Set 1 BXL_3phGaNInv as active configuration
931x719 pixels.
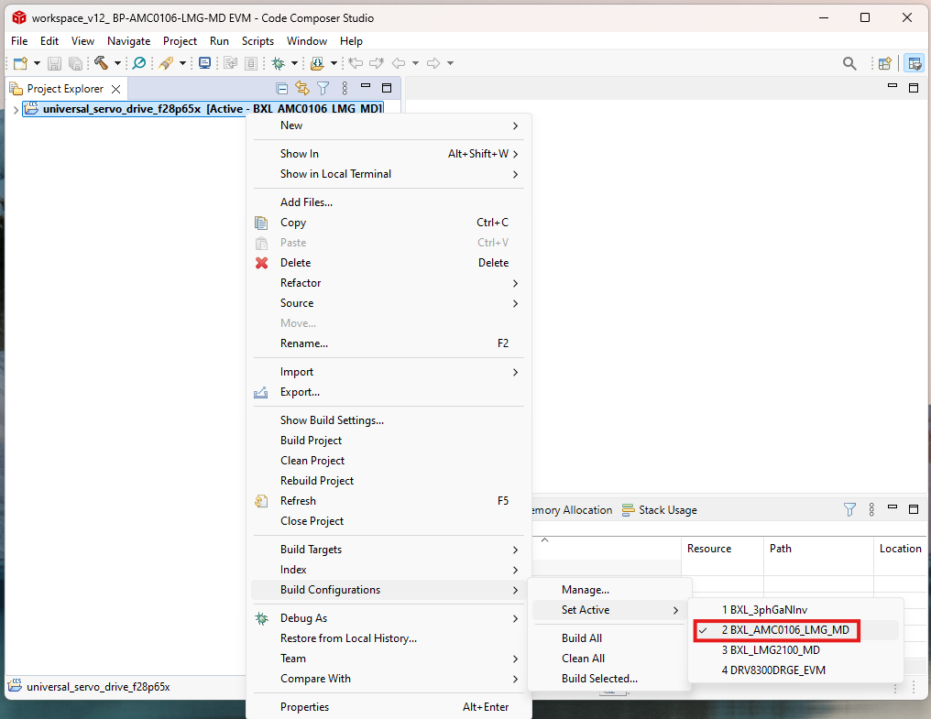pyautogui.click(x=764, y=610)
